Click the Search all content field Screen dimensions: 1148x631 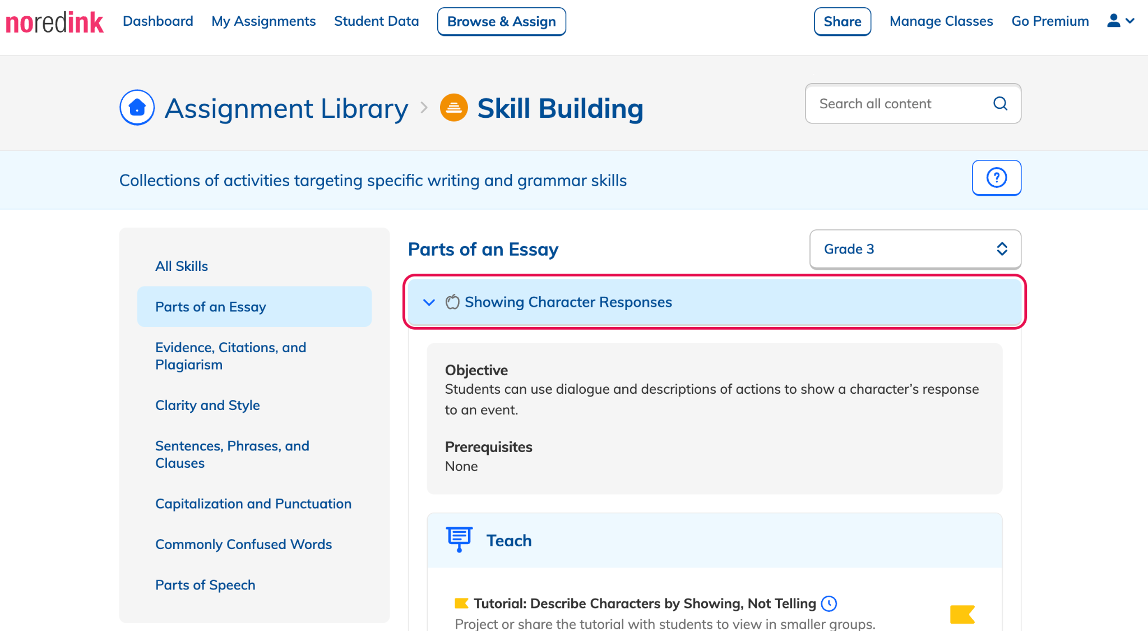point(913,104)
